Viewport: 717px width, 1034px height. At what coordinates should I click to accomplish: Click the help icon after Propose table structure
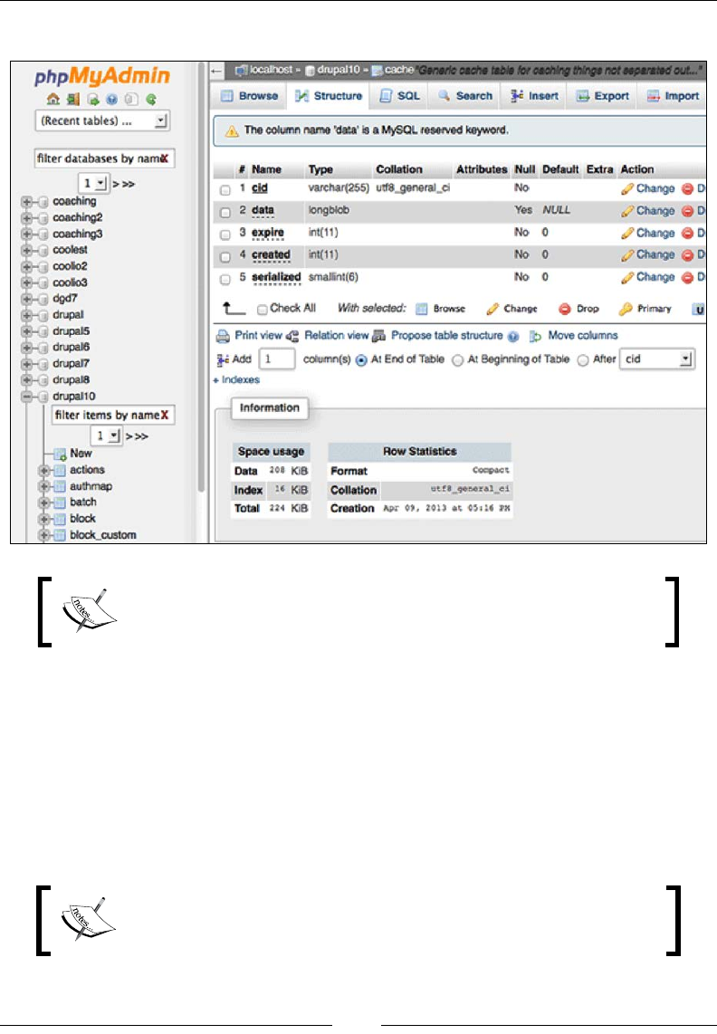pos(513,337)
